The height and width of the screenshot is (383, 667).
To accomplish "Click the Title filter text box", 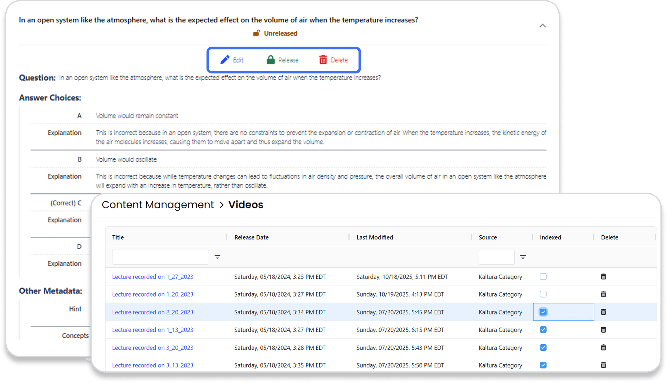I will tap(160, 257).
